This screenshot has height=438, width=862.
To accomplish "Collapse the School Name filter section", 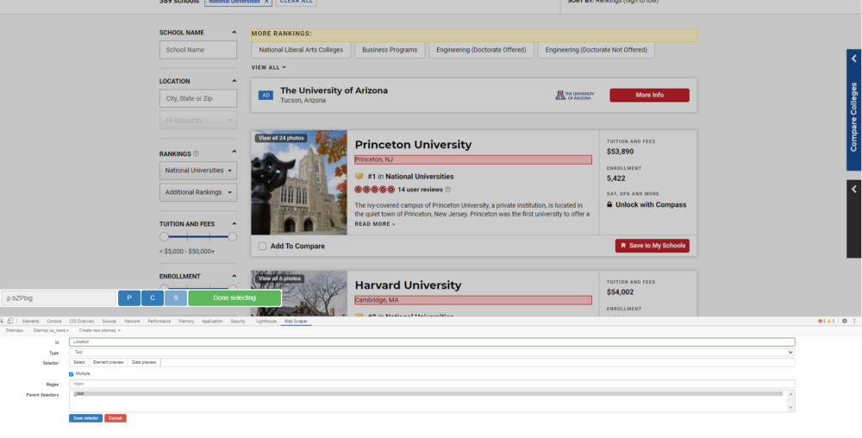I will click(234, 33).
